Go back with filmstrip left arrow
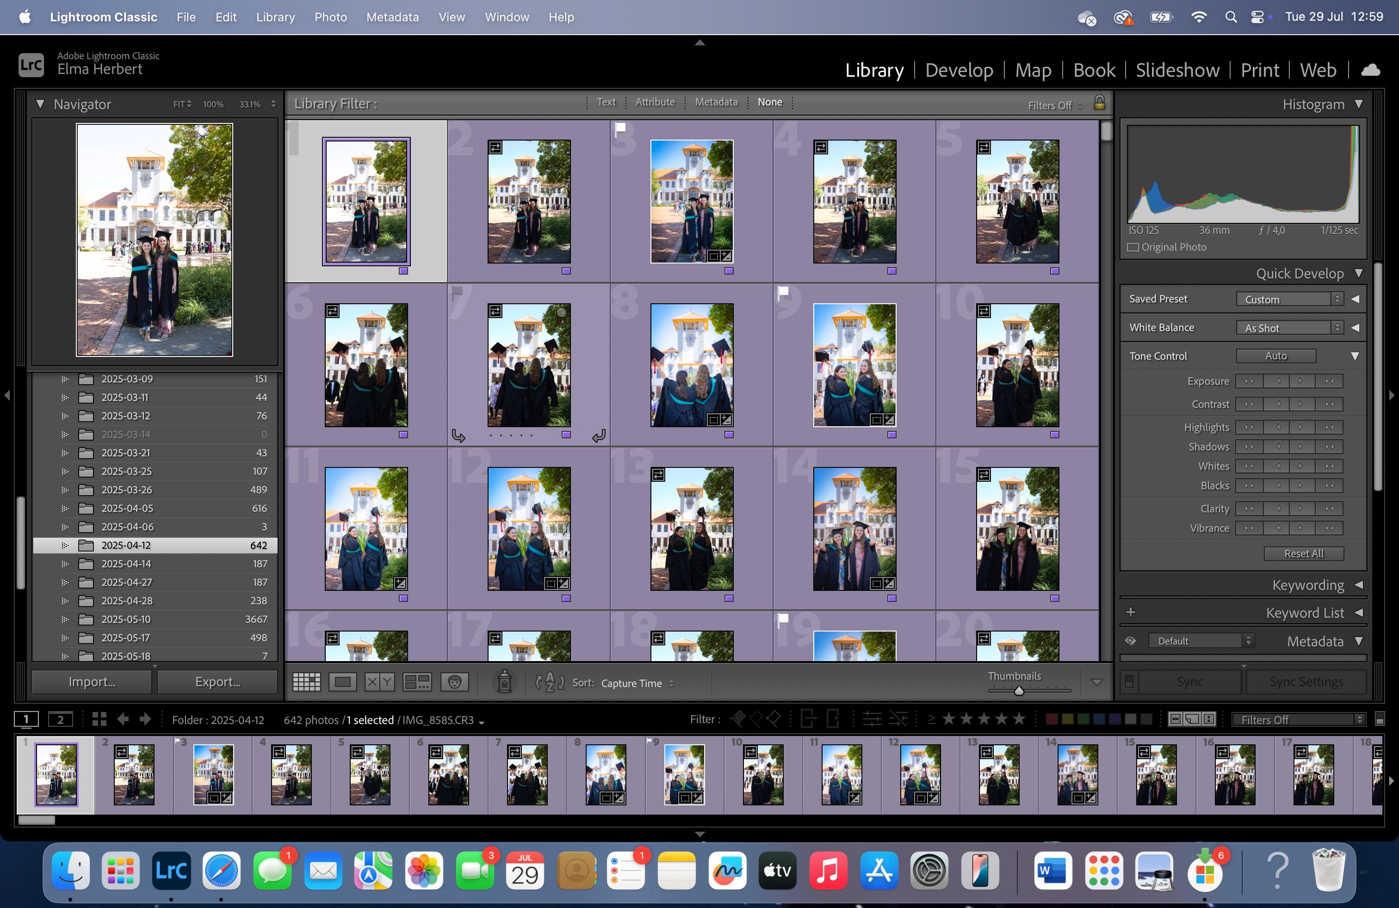The image size is (1399, 908). (123, 719)
